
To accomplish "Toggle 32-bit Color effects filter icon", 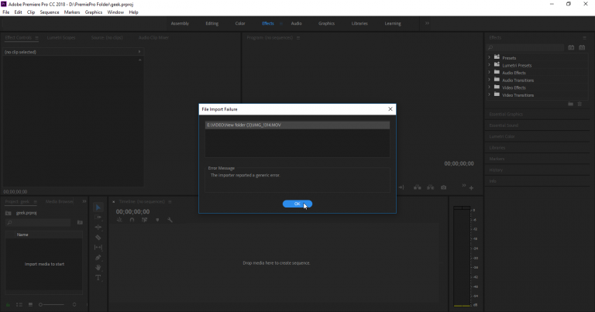I will pyautogui.click(x=582, y=48).
